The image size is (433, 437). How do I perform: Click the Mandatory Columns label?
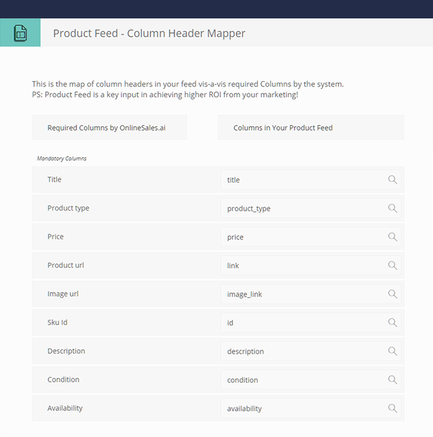pyautogui.click(x=61, y=158)
